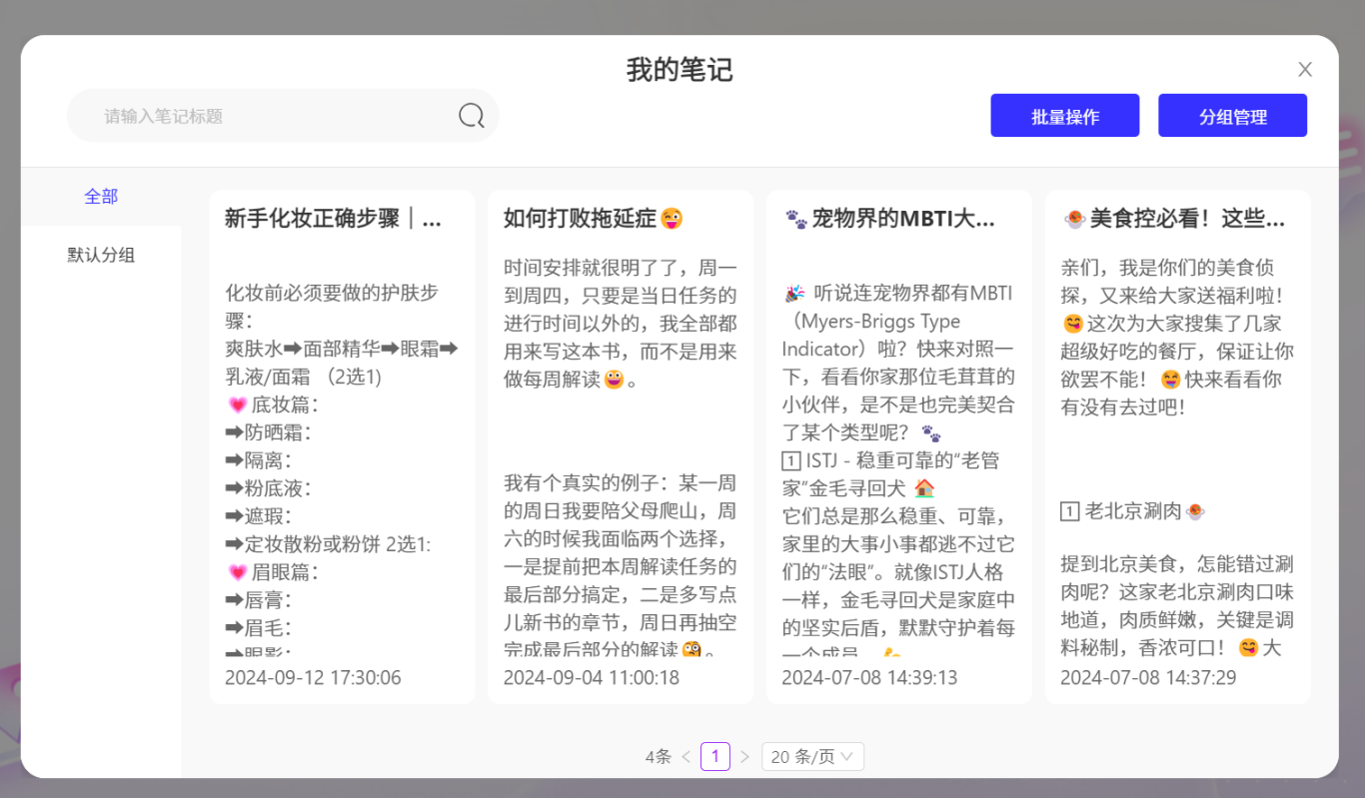Open the 新手化妆正确步骤 note title
This screenshot has width=1365, height=798.
333,219
